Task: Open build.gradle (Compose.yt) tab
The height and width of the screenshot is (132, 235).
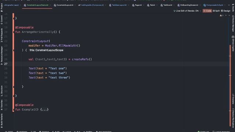Action: (91, 5)
